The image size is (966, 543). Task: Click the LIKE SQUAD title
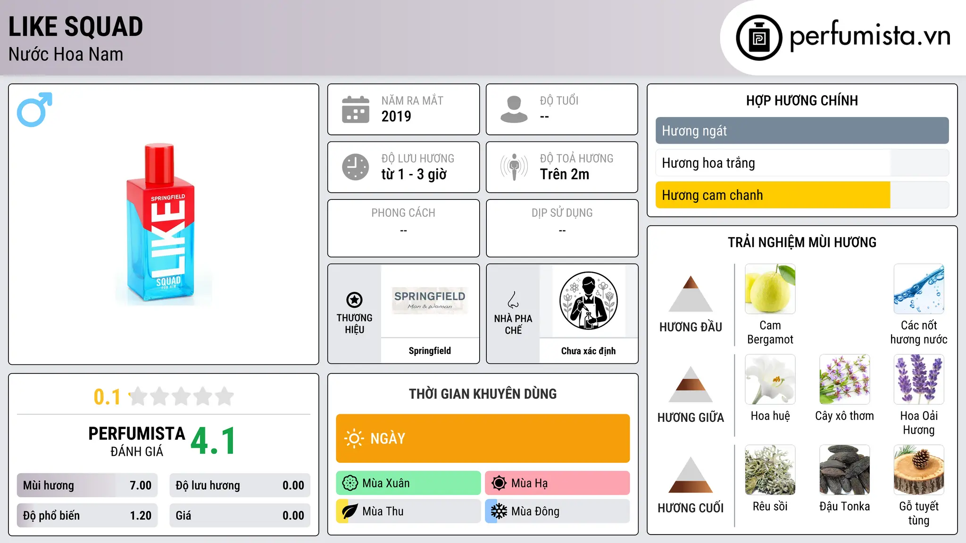[75, 27]
